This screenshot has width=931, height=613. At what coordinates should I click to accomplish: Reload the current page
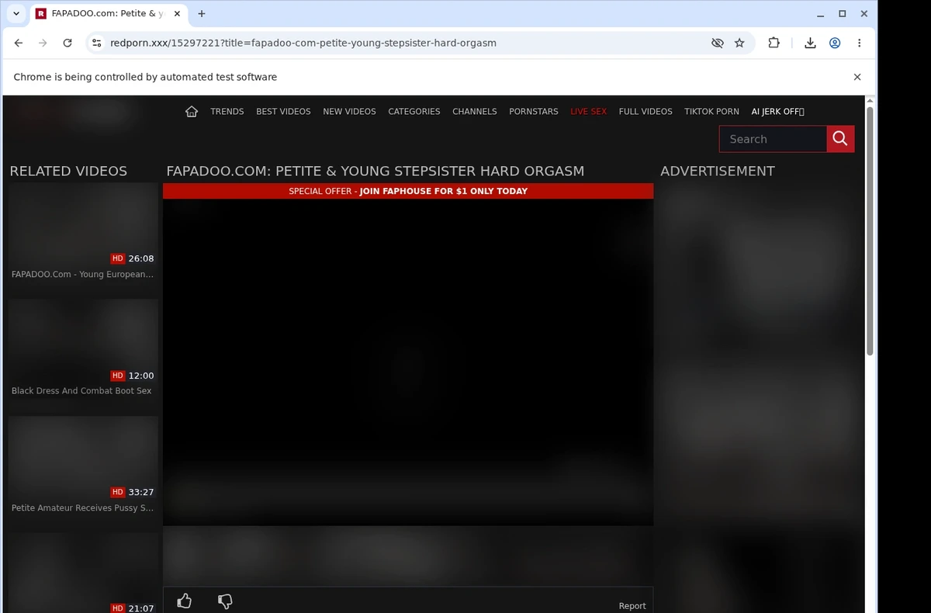tap(67, 43)
